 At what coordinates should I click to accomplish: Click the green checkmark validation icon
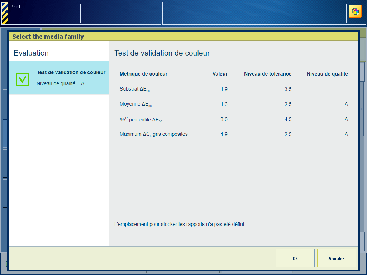[x=23, y=79]
